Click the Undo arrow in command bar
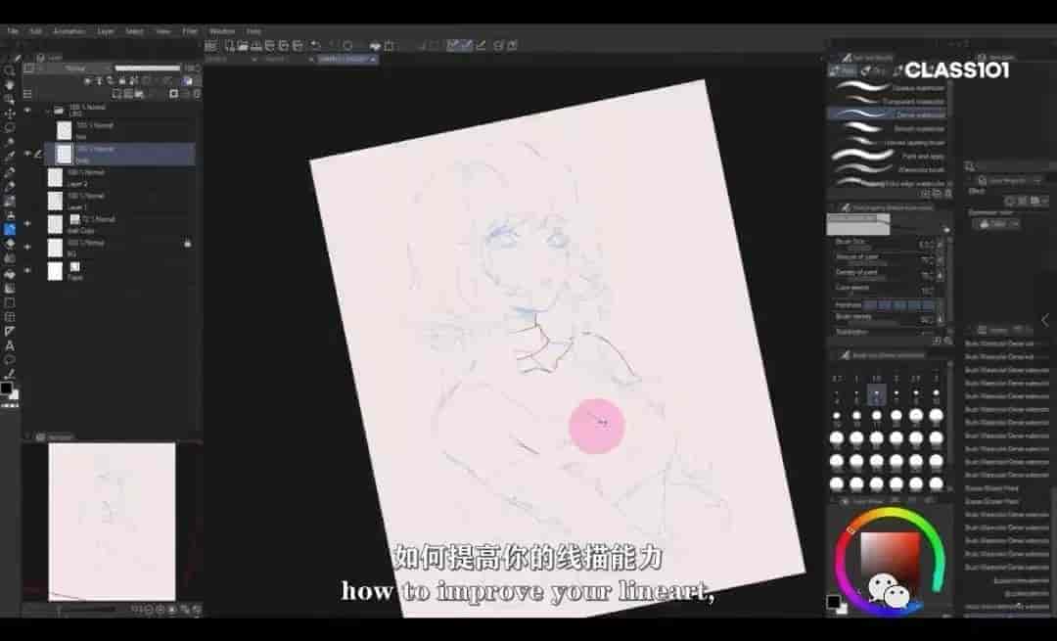Screen dimensions: 1057x641 coord(315,46)
